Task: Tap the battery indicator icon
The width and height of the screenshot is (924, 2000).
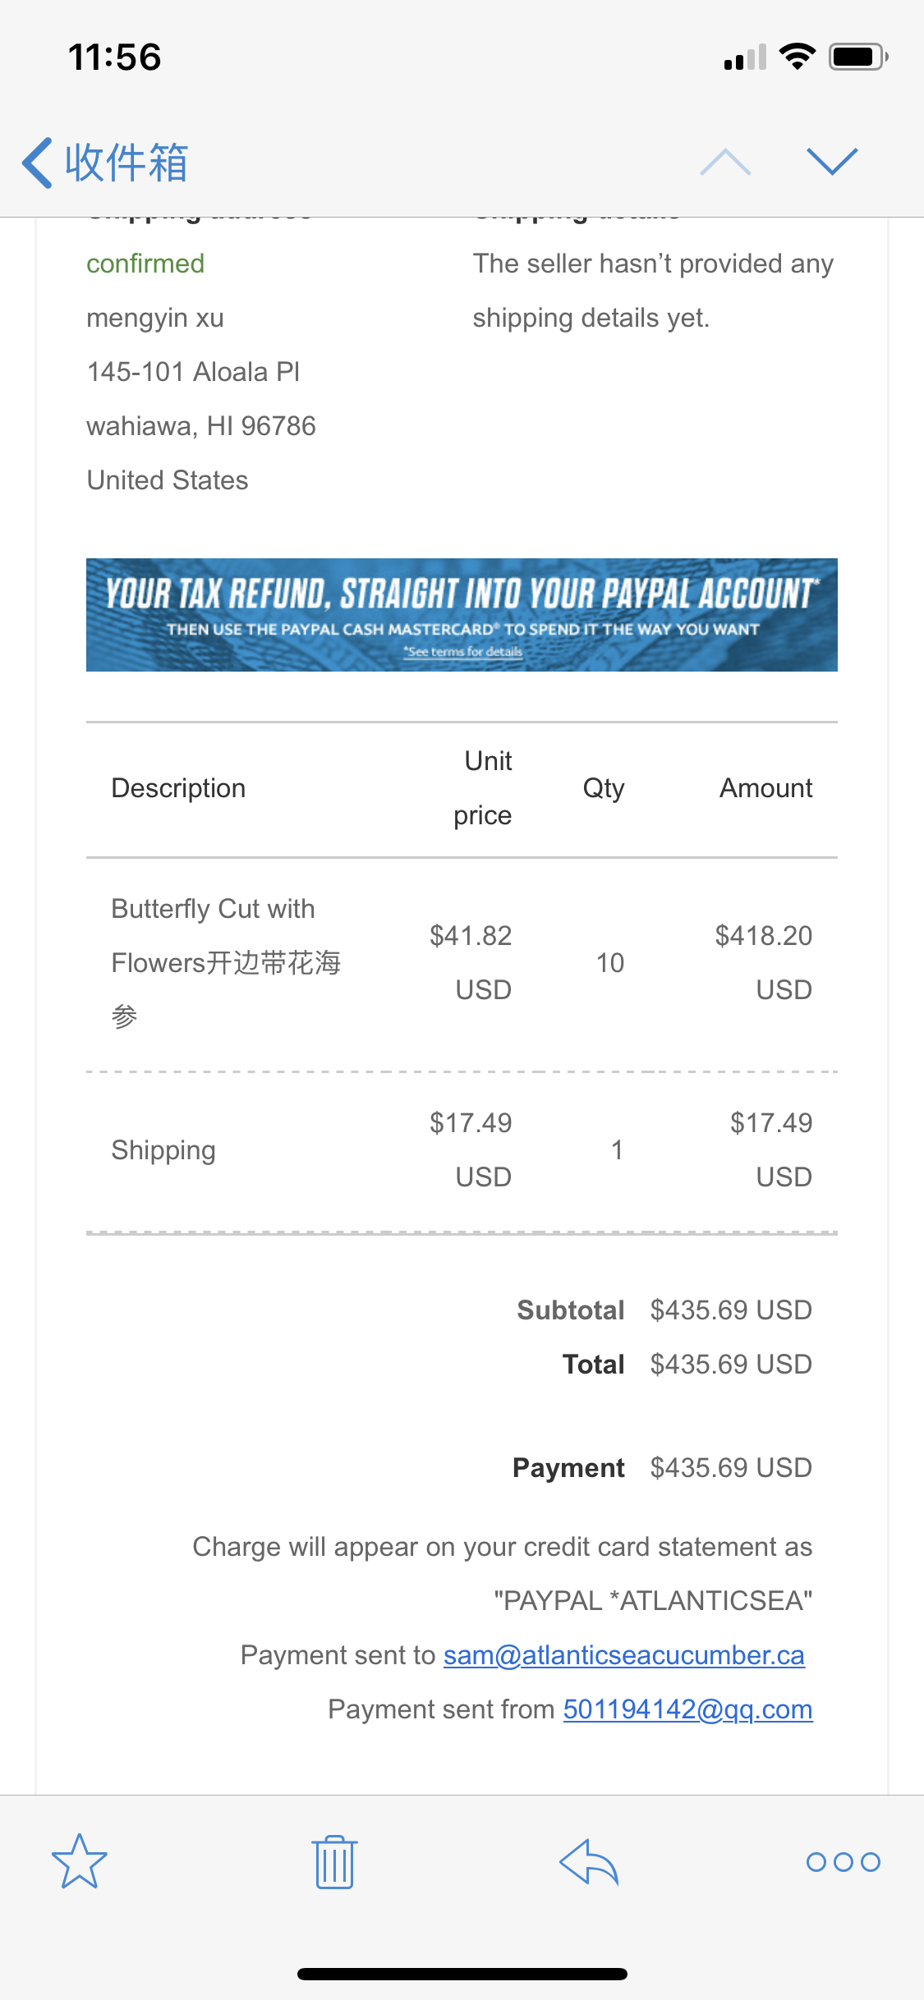Action: point(858,57)
